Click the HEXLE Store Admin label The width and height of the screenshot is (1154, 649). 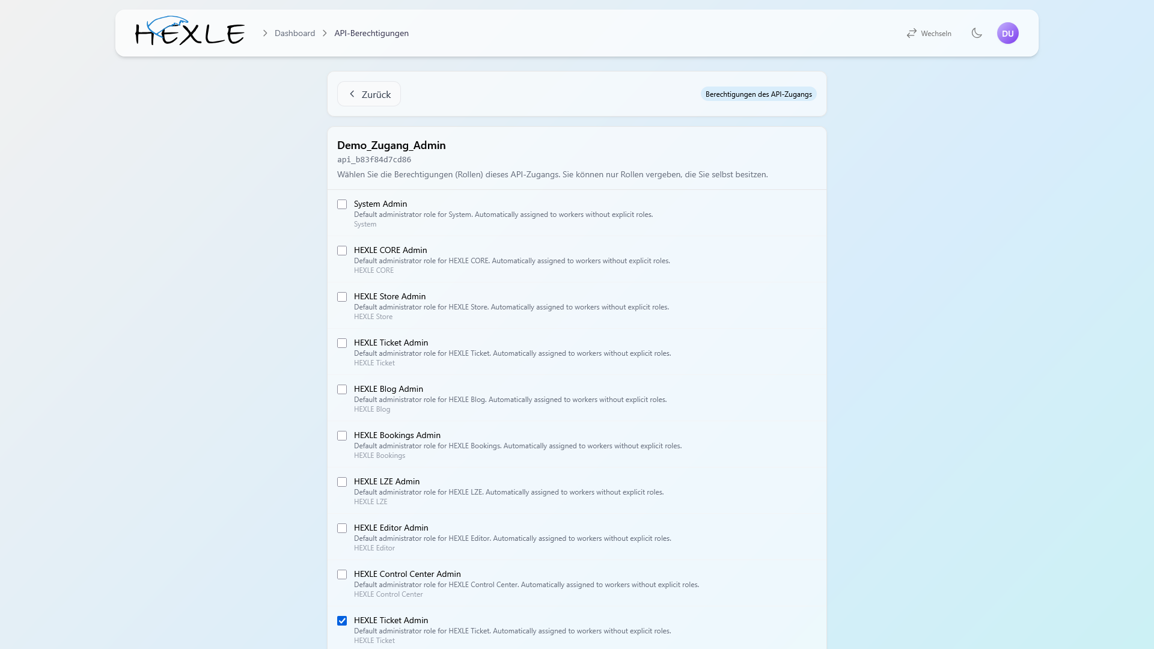point(389,296)
